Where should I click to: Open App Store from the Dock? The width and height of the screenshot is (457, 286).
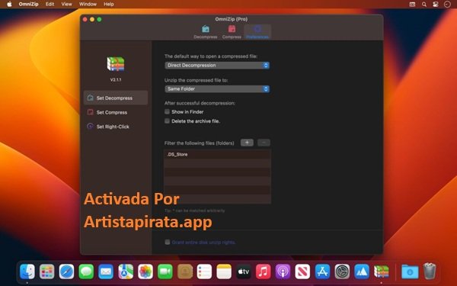pyautogui.click(x=322, y=272)
